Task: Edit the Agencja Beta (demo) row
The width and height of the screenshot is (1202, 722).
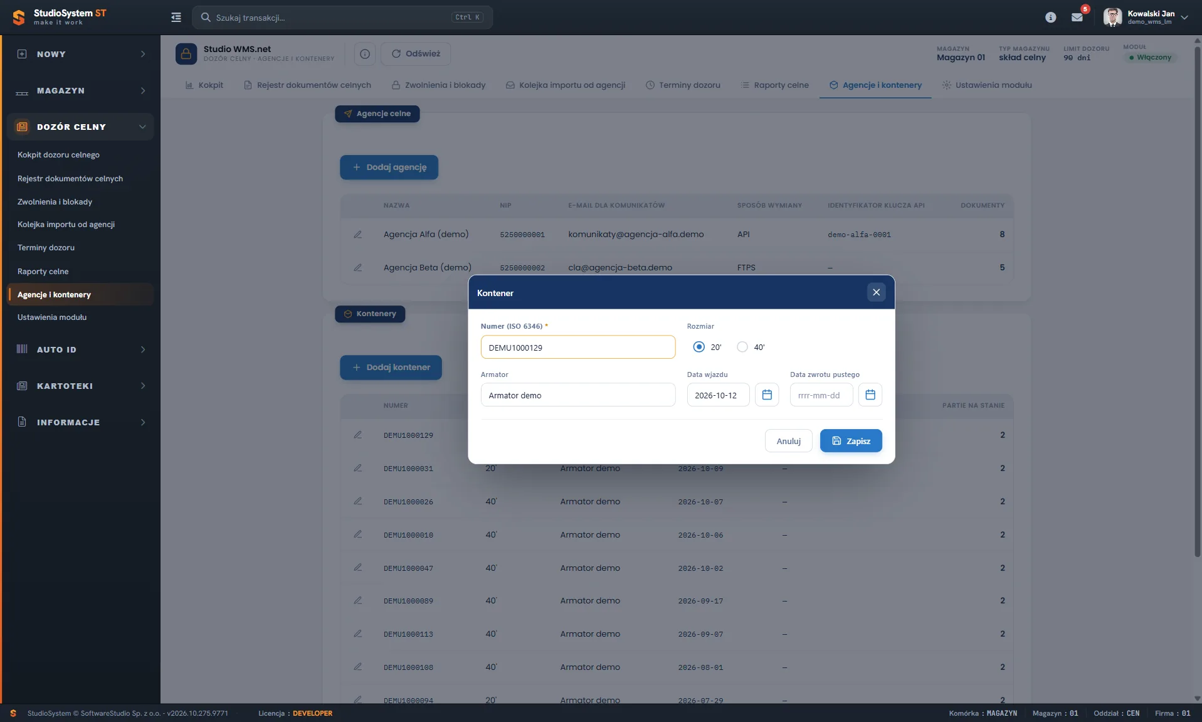Action: [x=357, y=268]
